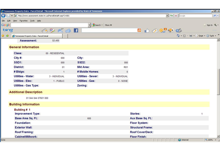
Task: Click the vertical scrollbar up arrow
Action: (218, 40)
